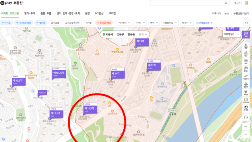Focus the top search input field

click(x=187, y=3)
